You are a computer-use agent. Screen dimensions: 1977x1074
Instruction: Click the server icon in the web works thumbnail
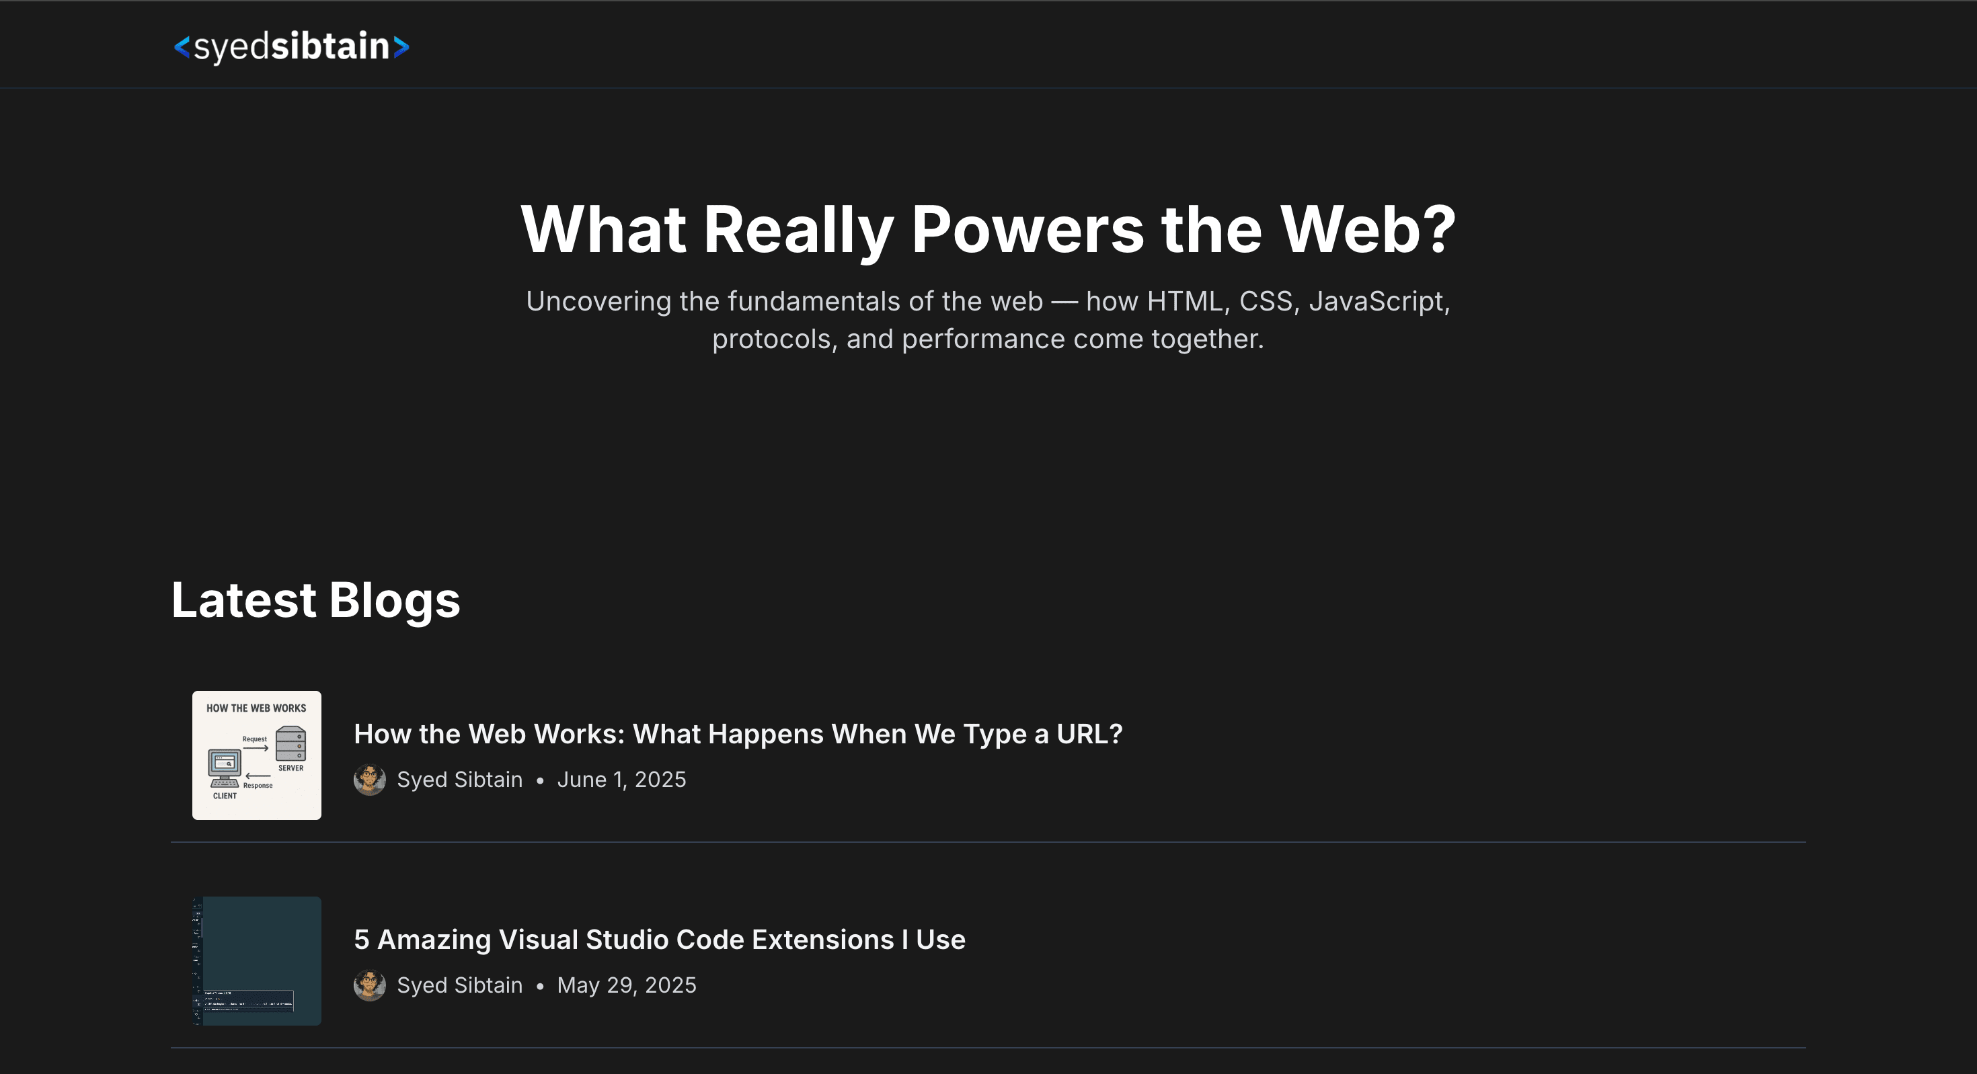point(291,743)
